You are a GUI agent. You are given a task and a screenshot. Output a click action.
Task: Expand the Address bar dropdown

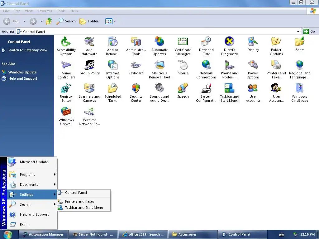click(298, 31)
